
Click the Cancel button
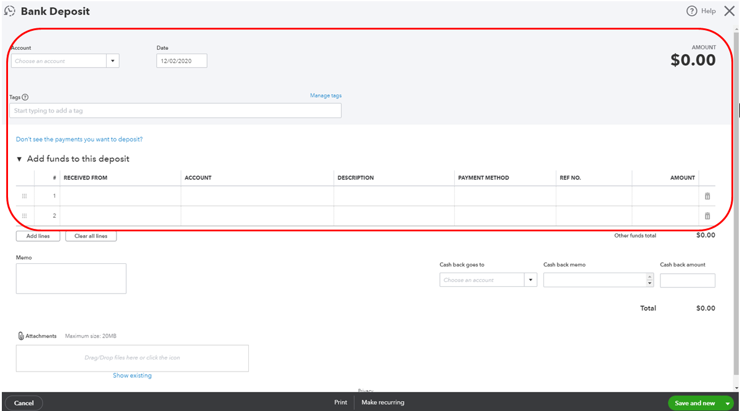(24, 403)
